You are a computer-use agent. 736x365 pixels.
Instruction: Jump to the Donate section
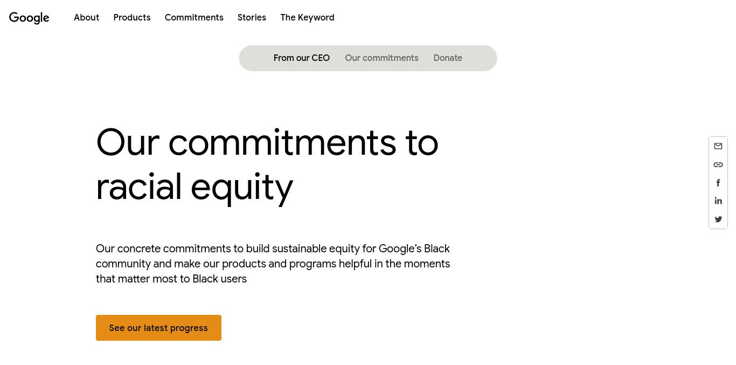point(448,58)
